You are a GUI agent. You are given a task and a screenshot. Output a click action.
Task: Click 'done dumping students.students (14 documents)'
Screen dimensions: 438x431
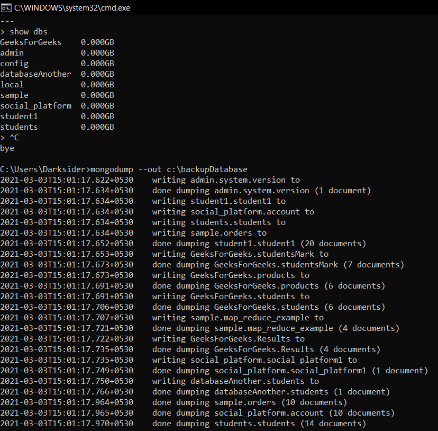[259, 424]
